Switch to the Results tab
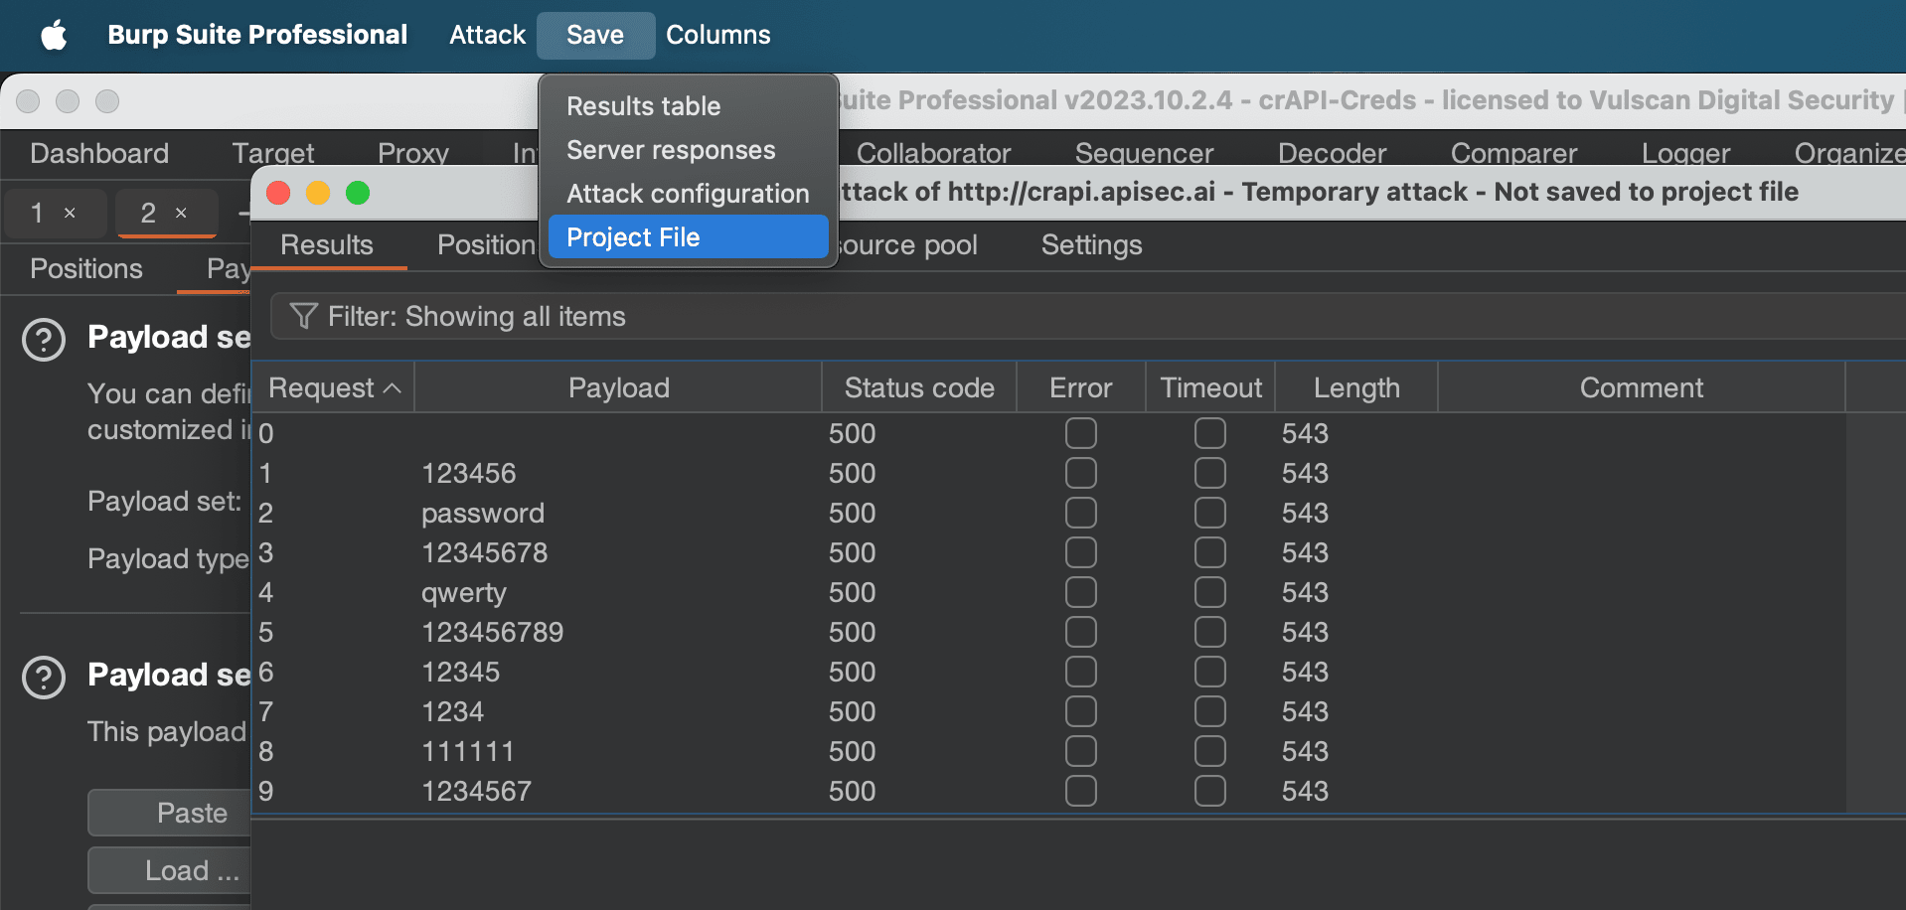Image resolution: width=1906 pixels, height=910 pixels. [x=327, y=245]
